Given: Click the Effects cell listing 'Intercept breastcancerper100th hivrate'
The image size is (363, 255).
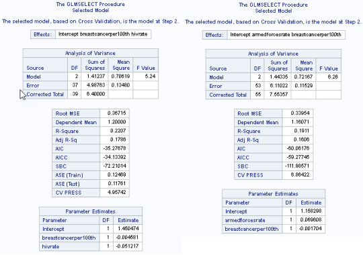Looking at the screenshot, I should pyautogui.click(x=103, y=34).
